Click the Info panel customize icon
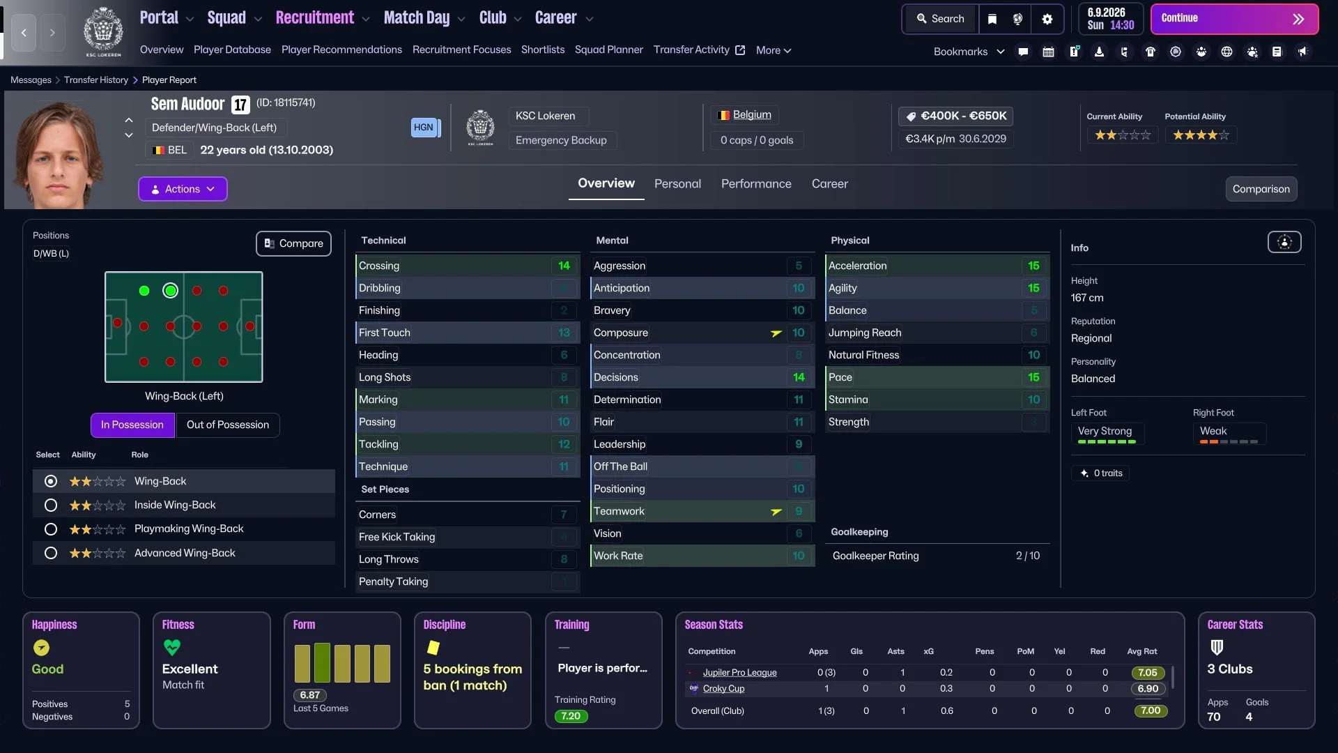This screenshot has width=1338, height=753. [x=1284, y=242]
